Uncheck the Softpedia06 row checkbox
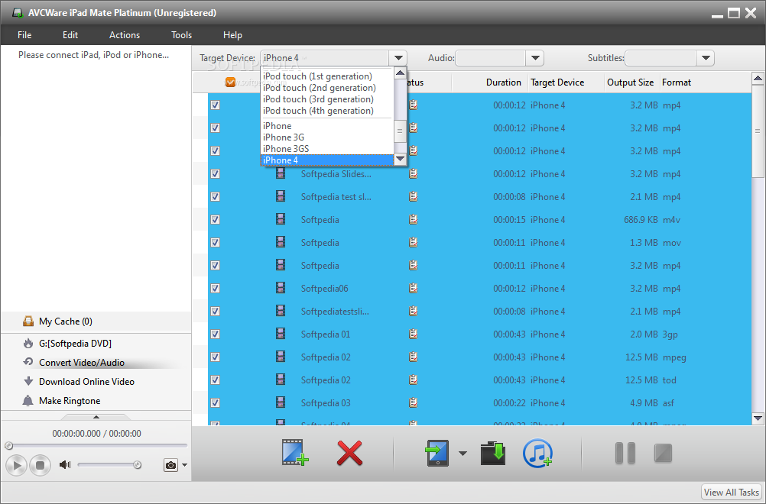766x504 pixels. (x=215, y=289)
